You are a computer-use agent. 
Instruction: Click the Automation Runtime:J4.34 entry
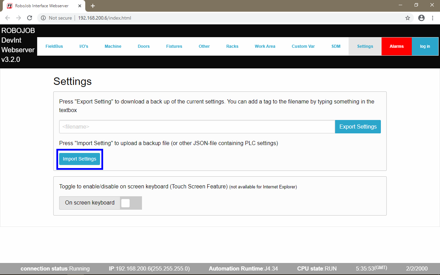243,268
